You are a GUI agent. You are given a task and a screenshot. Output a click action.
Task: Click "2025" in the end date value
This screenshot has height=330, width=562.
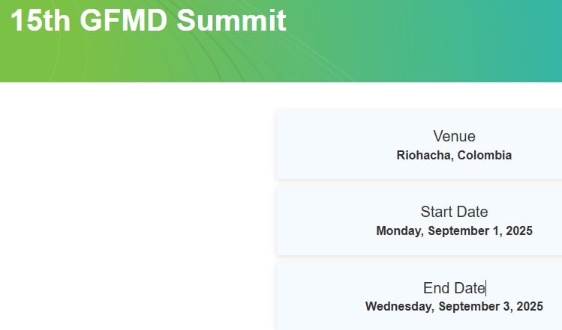click(530, 306)
